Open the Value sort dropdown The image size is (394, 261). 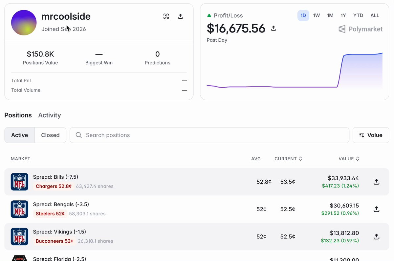pyautogui.click(x=371, y=135)
